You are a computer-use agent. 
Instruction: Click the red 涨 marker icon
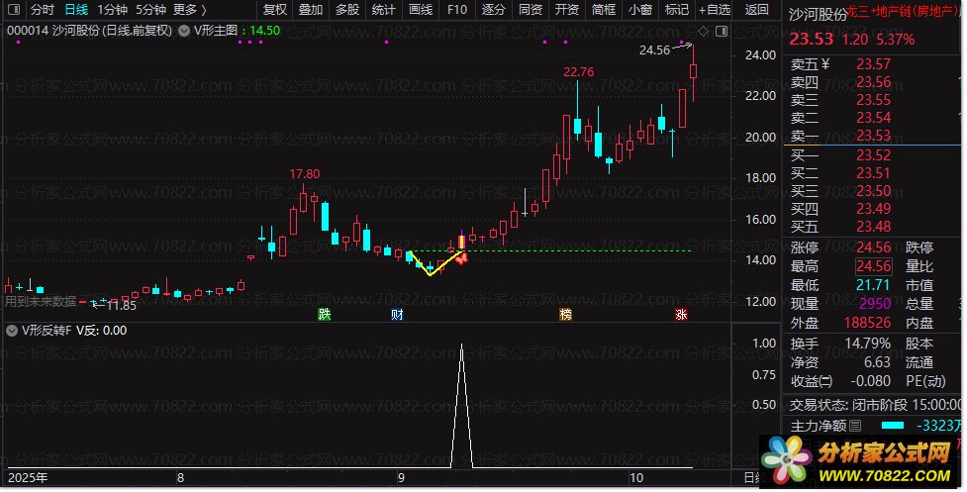tap(682, 314)
